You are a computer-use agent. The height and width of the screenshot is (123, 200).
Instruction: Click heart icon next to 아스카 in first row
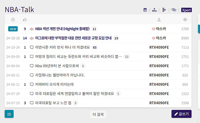[x=154, y=29]
